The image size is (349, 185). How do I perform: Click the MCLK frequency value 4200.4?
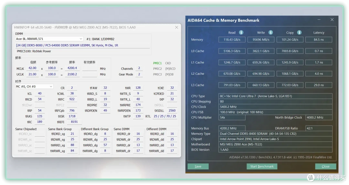72,68
